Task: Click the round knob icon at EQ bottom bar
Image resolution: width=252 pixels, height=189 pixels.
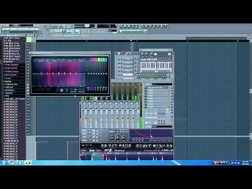Action: pos(61,90)
